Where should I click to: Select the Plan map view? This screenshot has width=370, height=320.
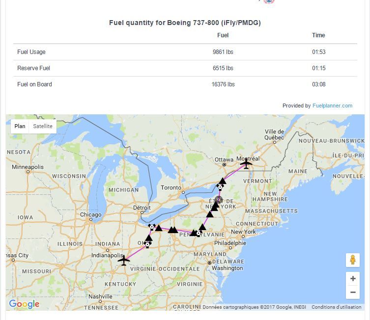(x=20, y=126)
